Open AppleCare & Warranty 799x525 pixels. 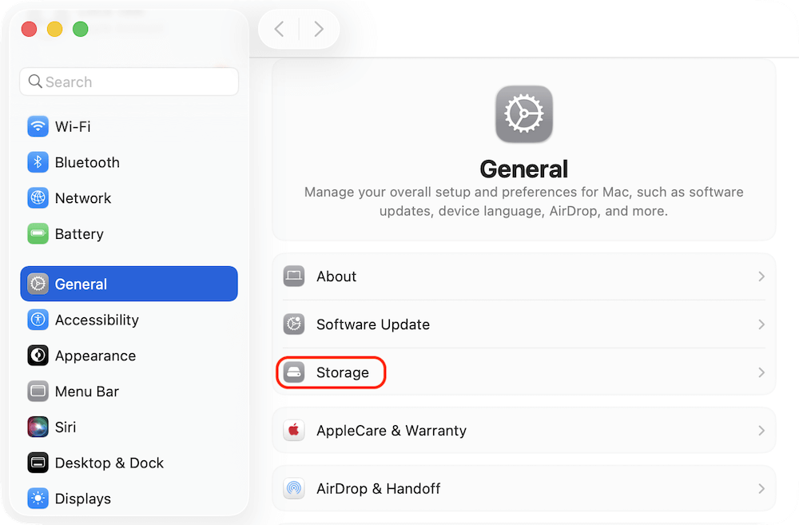click(391, 430)
